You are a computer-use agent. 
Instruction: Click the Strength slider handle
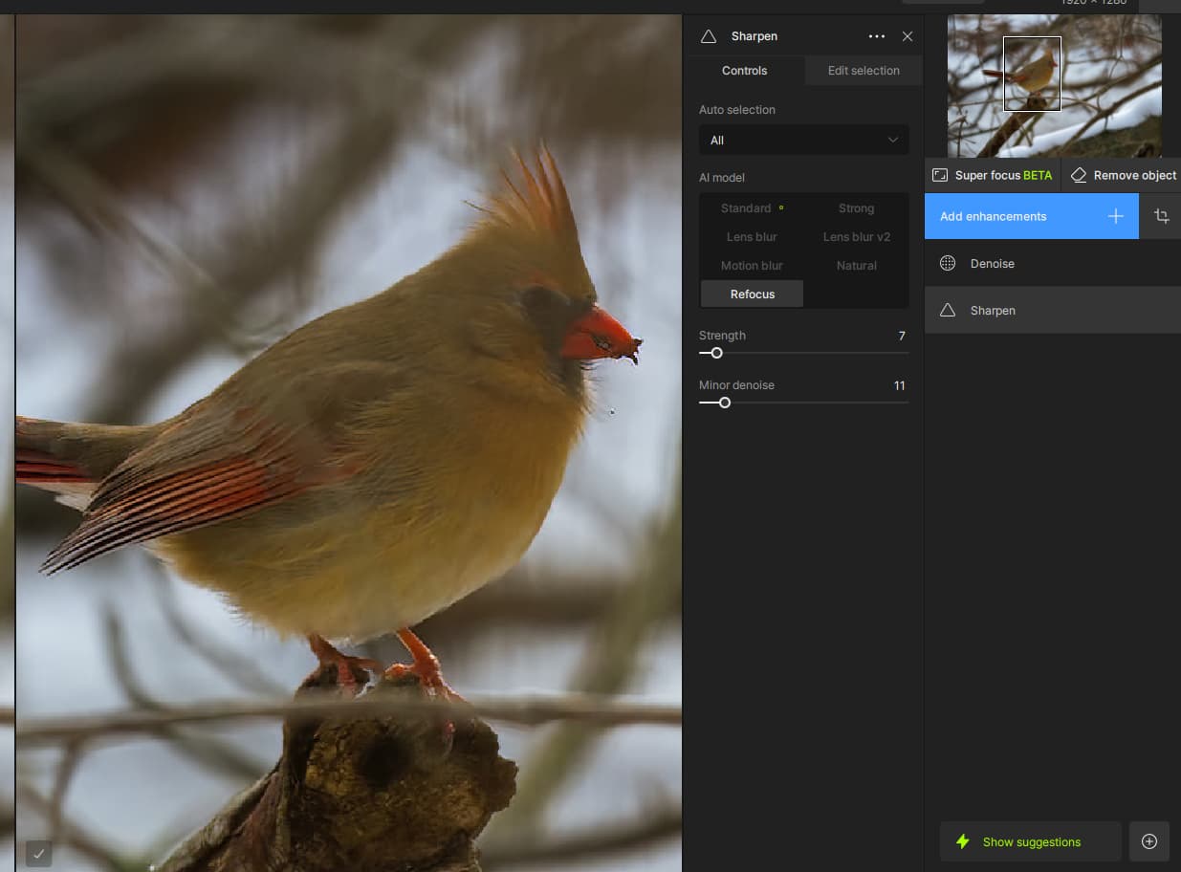tap(716, 353)
